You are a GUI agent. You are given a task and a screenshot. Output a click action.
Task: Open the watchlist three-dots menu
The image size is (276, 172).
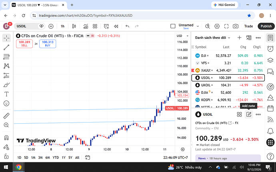click(x=258, y=38)
